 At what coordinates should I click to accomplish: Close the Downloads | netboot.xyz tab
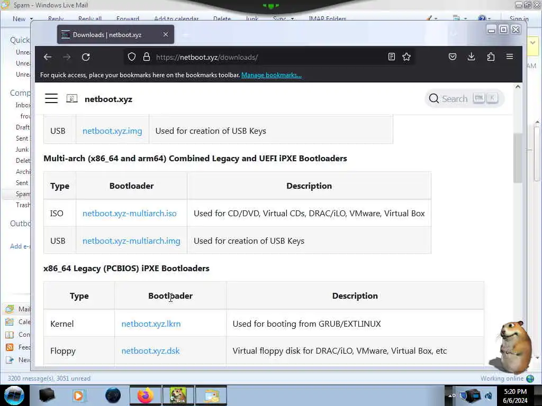pyautogui.click(x=166, y=34)
